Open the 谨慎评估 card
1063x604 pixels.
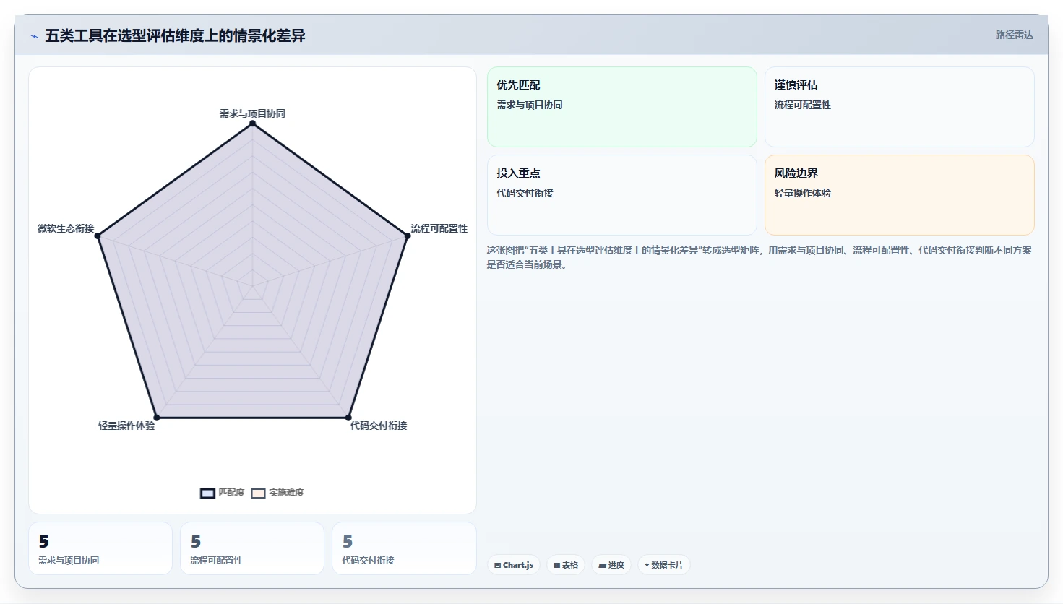(900, 107)
